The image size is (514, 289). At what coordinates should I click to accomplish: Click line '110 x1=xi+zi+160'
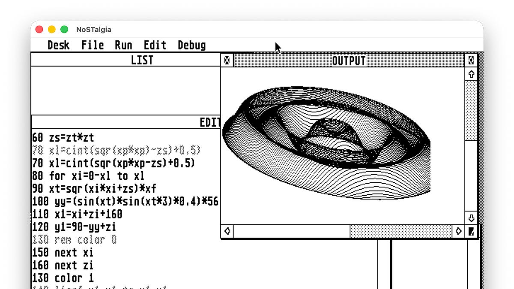tap(77, 214)
